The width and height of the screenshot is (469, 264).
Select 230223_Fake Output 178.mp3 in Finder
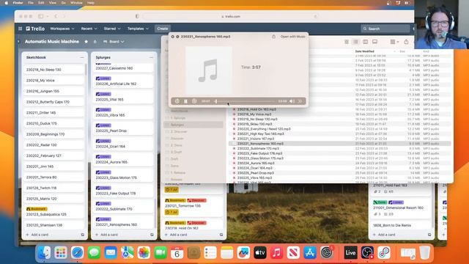tap(259, 153)
